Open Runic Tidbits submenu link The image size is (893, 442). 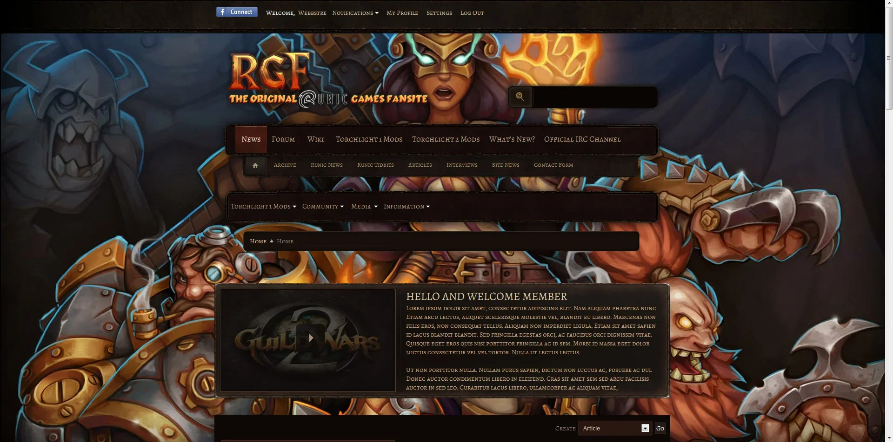[375, 165]
